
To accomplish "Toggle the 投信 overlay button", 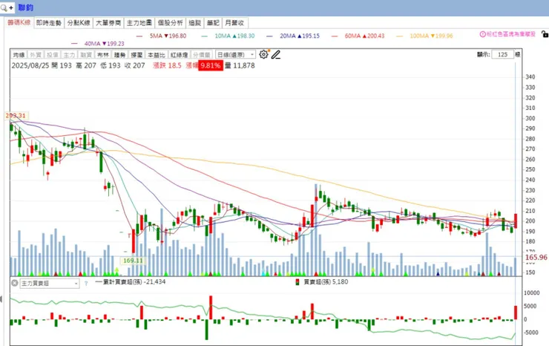I will coord(52,55).
